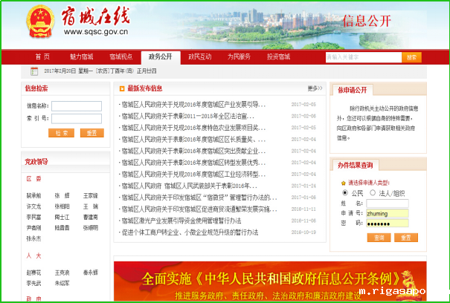Go to the 政民互动 navigation tab
This screenshot has height=303, width=450.
click(199, 56)
